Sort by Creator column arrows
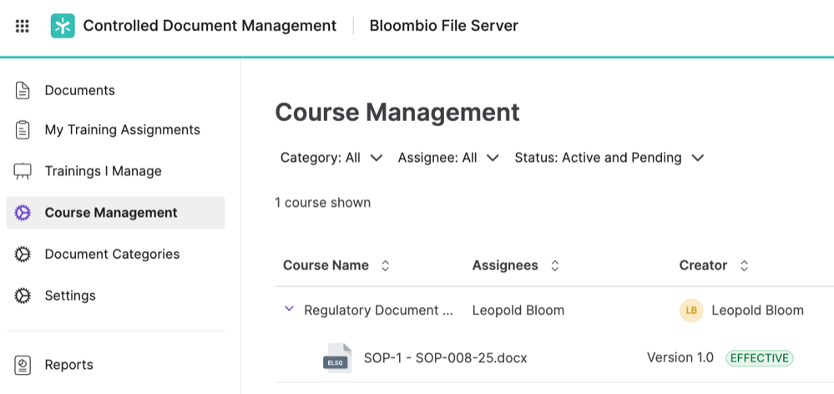This screenshot has height=394, width=834. tap(745, 265)
